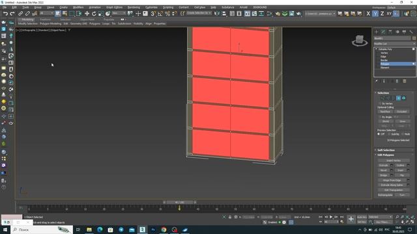Open the Graph Editors menu
Screen dimensions: 417x234
[x=115, y=7]
